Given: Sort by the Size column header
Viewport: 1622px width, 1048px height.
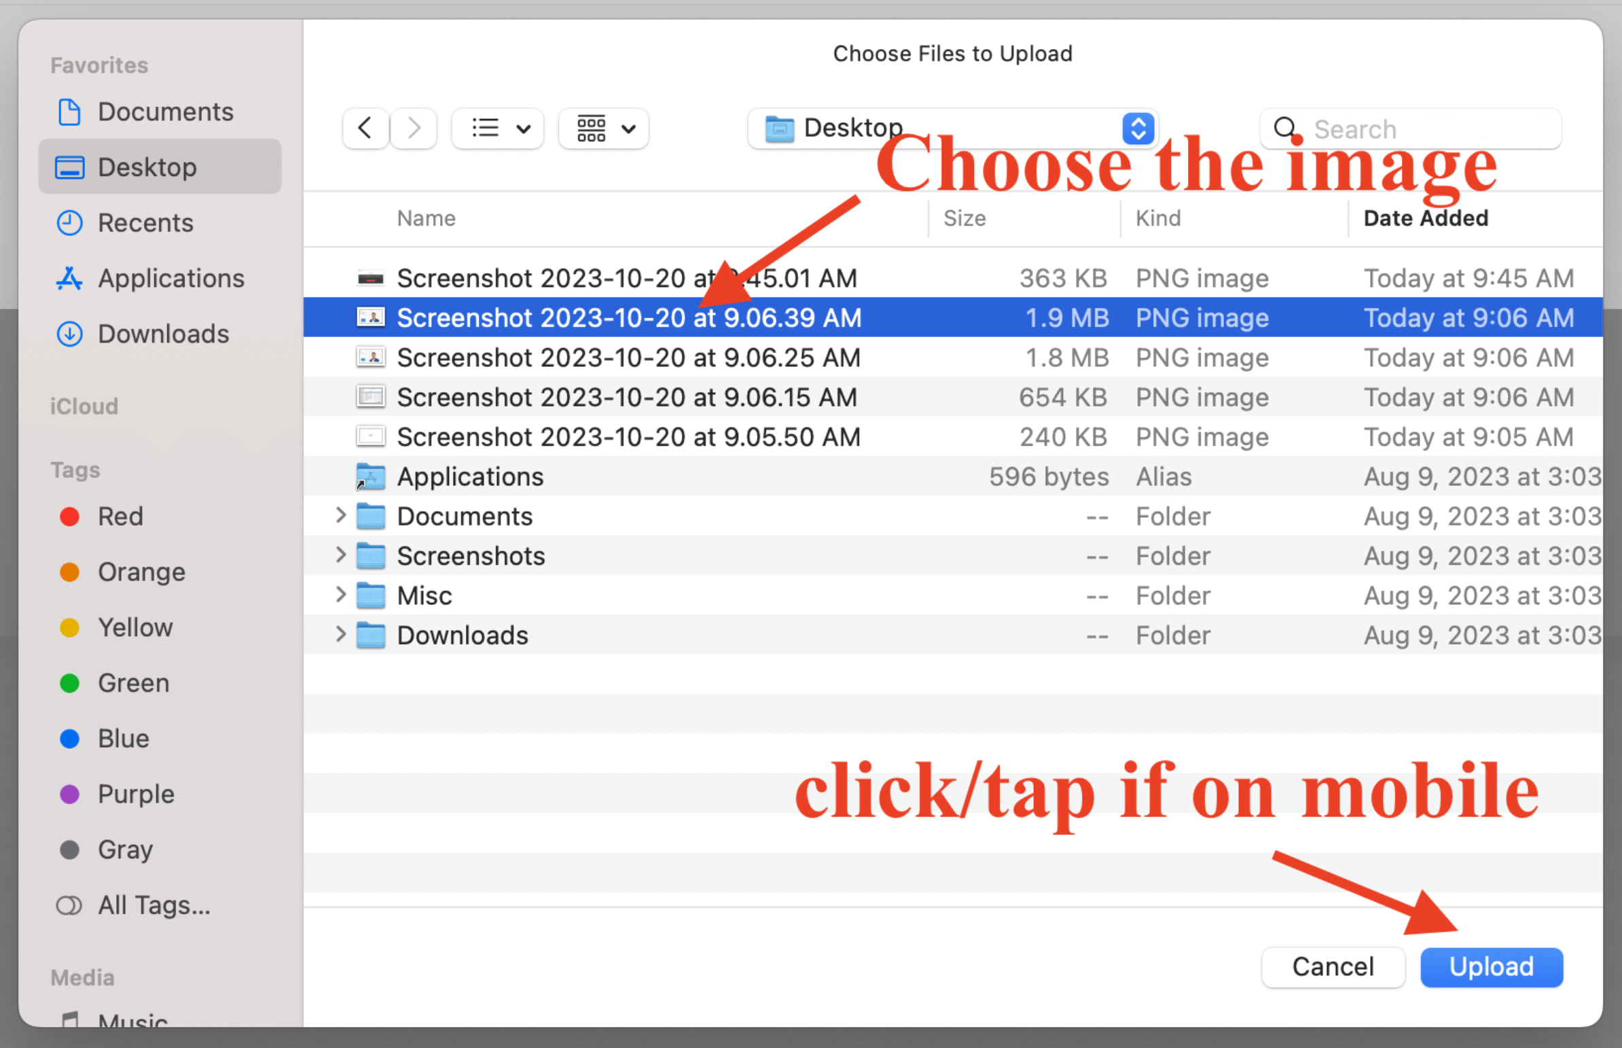Looking at the screenshot, I should [965, 218].
